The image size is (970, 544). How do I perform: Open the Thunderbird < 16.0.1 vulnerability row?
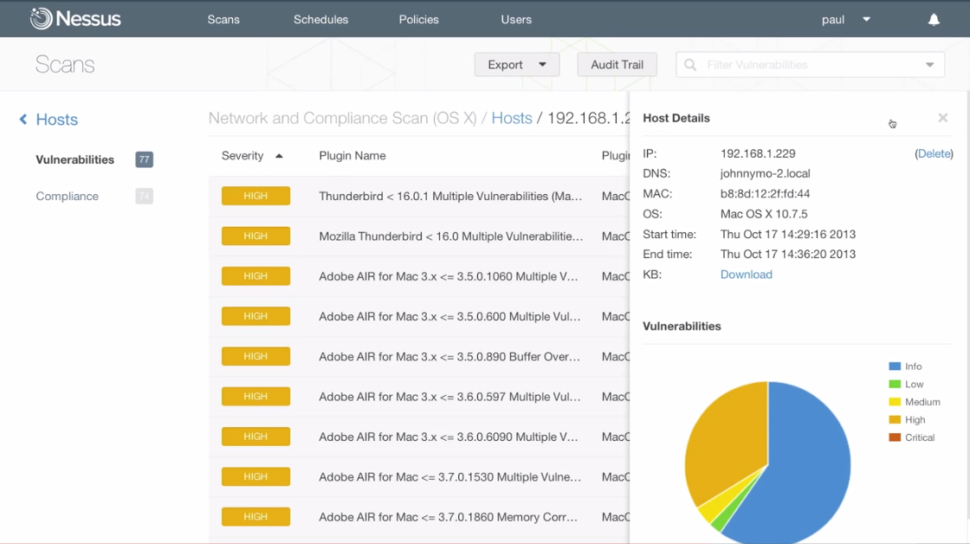coord(450,197)
